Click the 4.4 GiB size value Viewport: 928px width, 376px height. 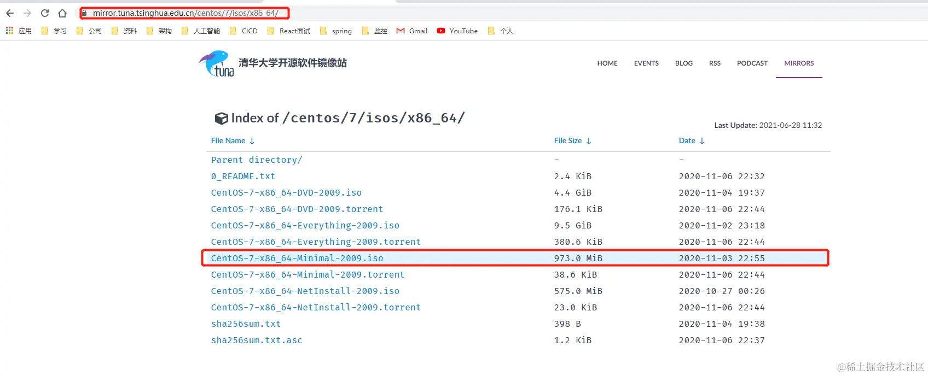coord(572,193)
